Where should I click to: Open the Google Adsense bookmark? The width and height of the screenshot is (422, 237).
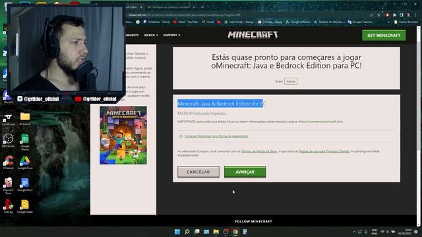coord(298,22)
